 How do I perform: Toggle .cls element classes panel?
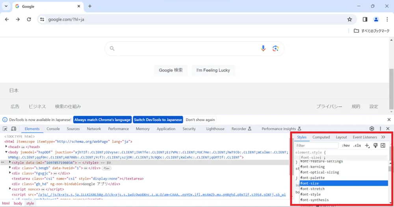tap(357, 146)
